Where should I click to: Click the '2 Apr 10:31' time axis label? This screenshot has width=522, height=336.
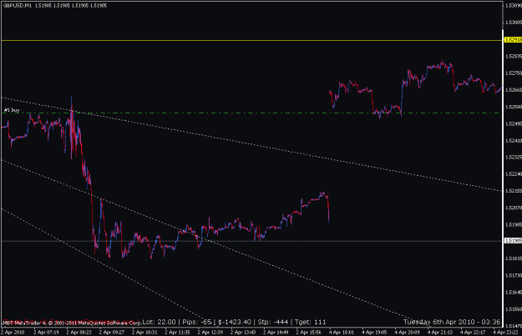point(144,332)
